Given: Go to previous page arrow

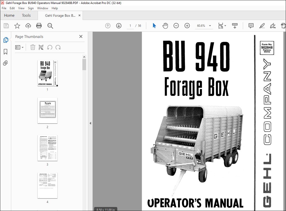Looking at the screenshot, I should (108, 26).
